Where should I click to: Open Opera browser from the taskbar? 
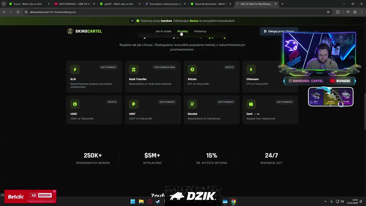coord(149,201)
